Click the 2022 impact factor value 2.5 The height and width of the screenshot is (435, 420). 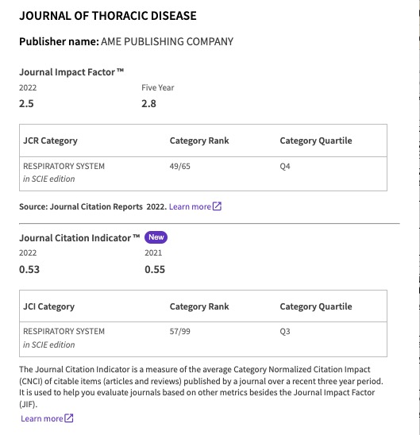point(26,104)
